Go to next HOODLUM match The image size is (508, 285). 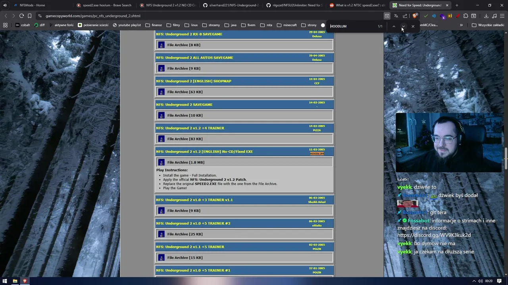coord(403,26)
